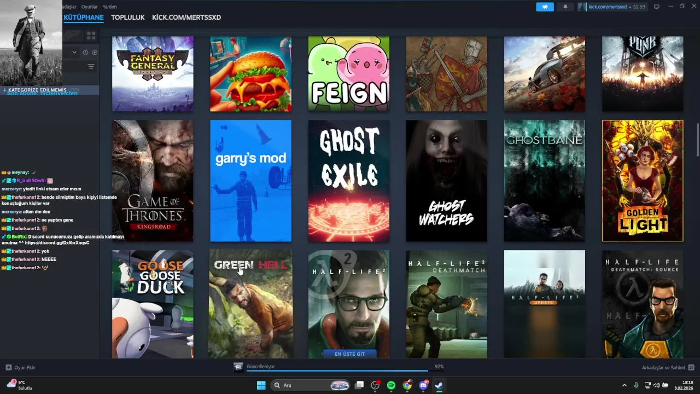Click the Güncelleniyor download progress bar
The width and height of the screenshot is (700, 394).
[x=346, y=370]
